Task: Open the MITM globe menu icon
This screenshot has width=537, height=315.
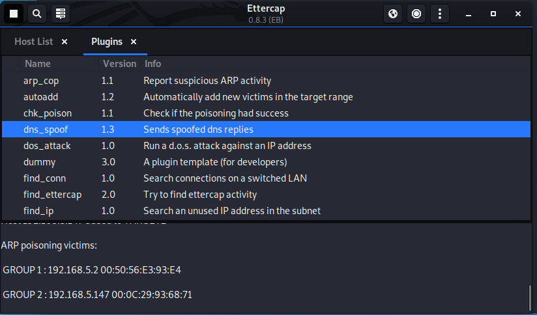Action: (x=392, y=13)
